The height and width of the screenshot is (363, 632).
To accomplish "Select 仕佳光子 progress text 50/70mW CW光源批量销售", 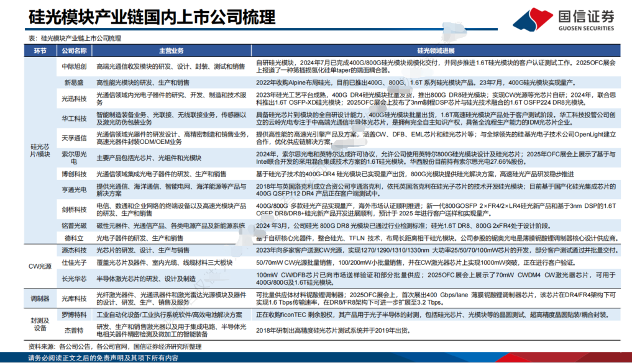I will (416, 263).
